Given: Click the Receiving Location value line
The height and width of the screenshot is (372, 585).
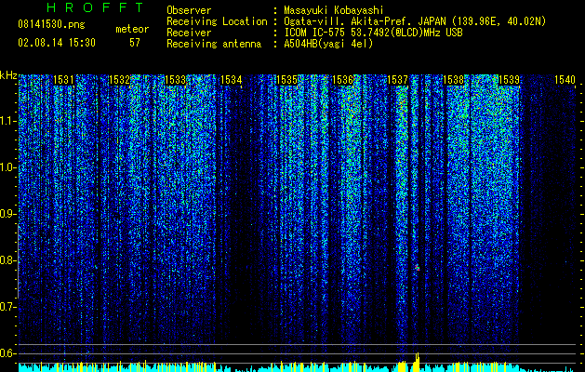Looking at the screenshot, I should click(x=414, y=21).
